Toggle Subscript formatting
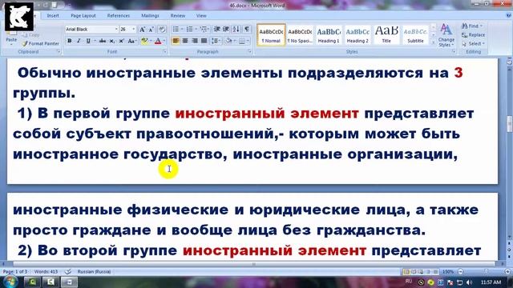Screen dimensions: 513x288 click(112, 41)
